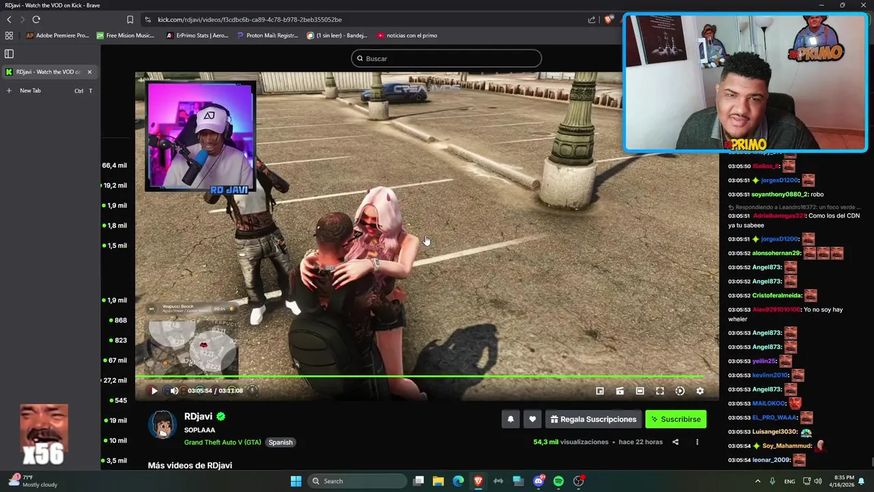Enable picture-in-picture for the video

600,391
